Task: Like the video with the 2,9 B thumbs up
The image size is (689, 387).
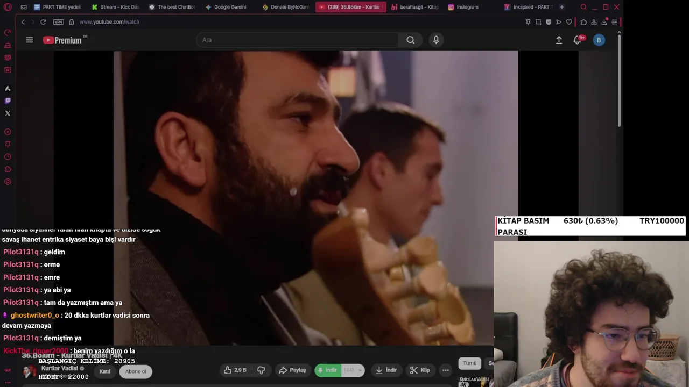Action: click(x=235, y=370)
